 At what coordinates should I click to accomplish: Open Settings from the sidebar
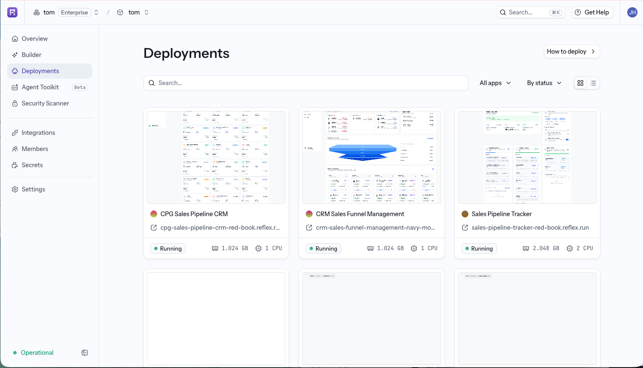click(x=50, y=189)
